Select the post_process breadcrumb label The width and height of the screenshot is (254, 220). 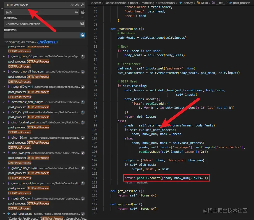click(x=242, y=3)
